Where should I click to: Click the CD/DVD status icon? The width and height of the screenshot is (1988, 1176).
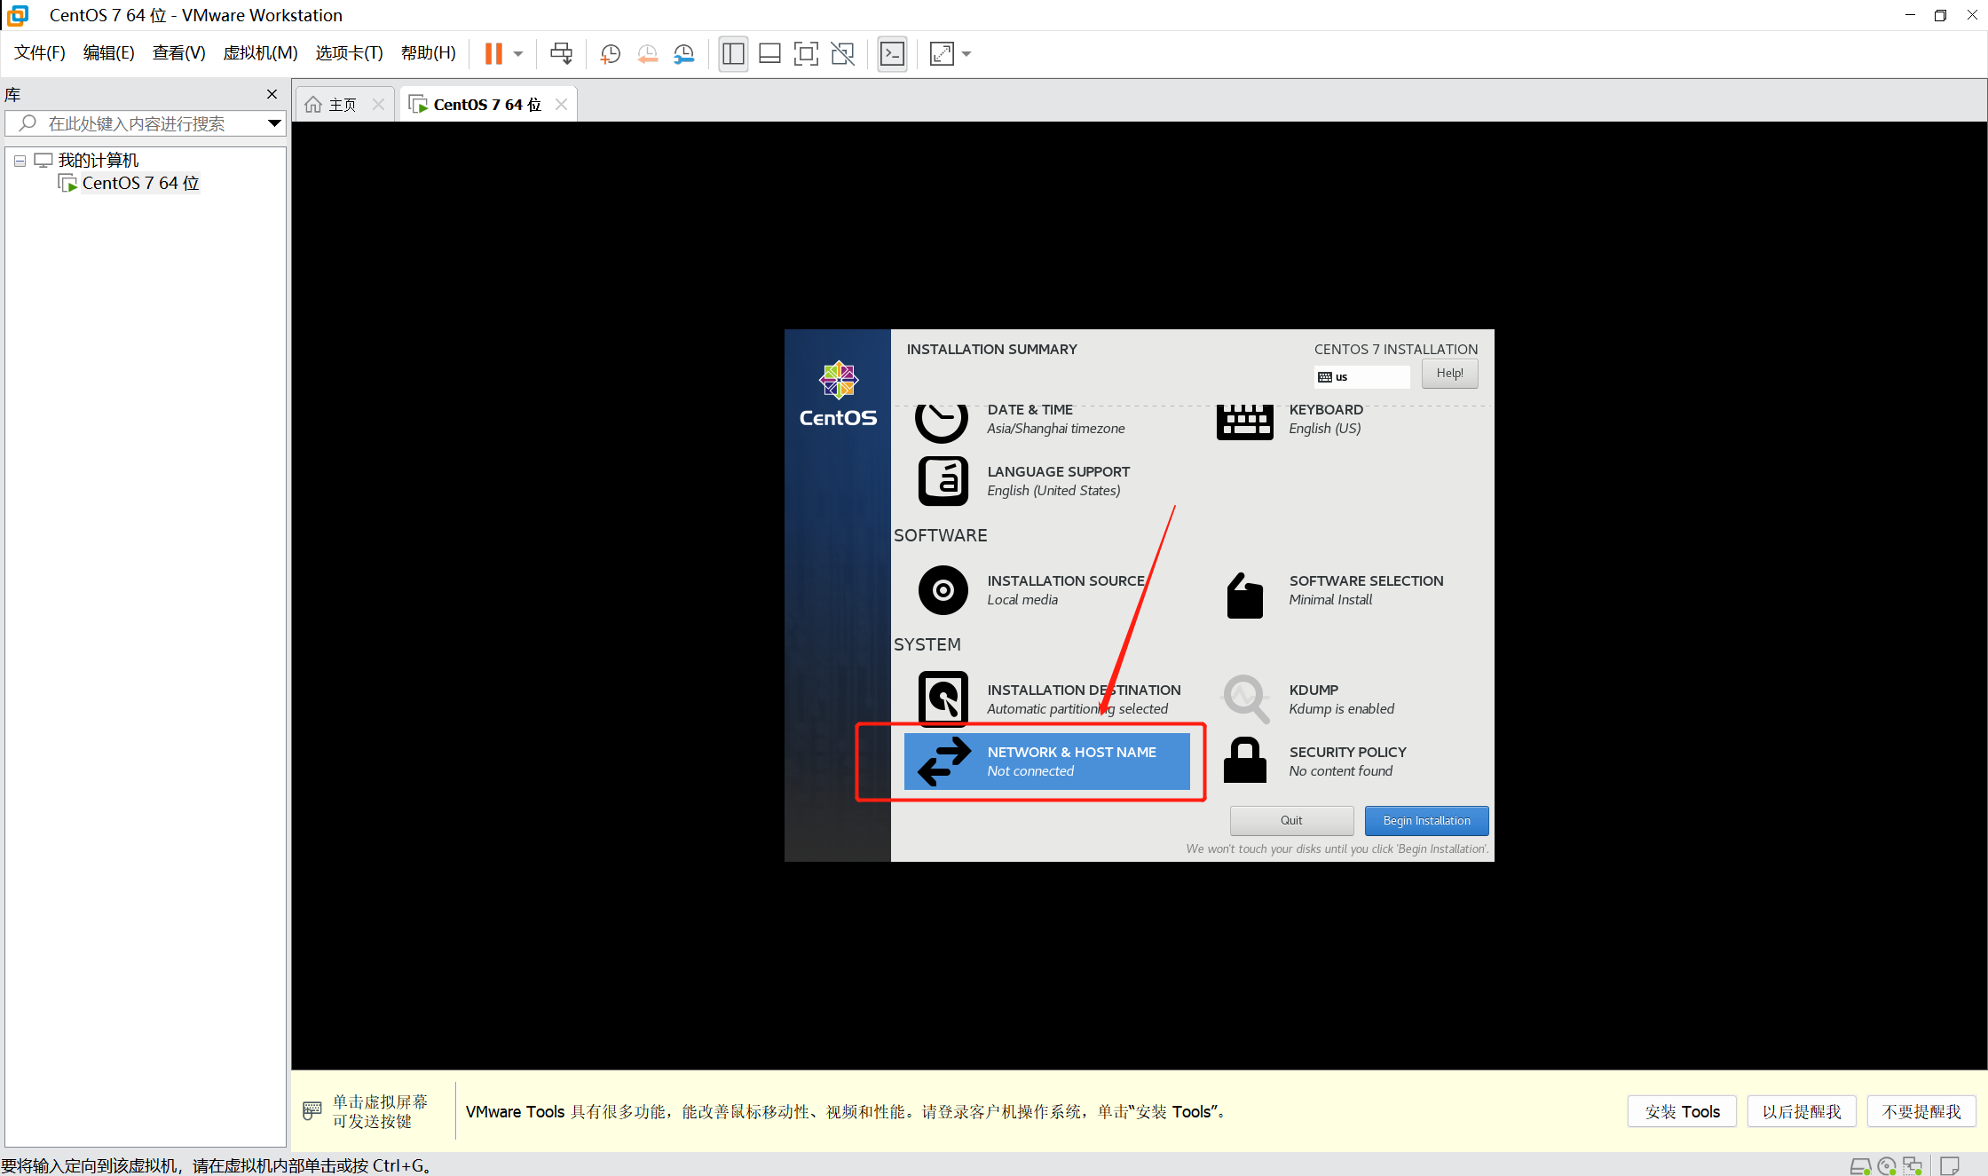tap(1886, 1165)
